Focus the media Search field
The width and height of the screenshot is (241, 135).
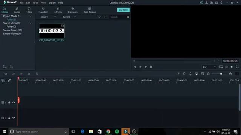(x=118, y=17)
